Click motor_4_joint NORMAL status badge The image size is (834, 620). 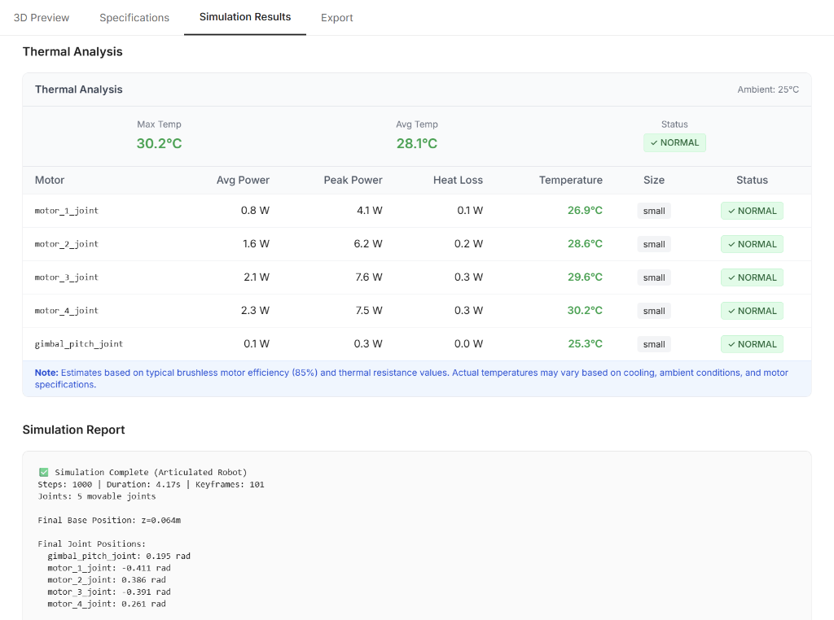(752, 311)
